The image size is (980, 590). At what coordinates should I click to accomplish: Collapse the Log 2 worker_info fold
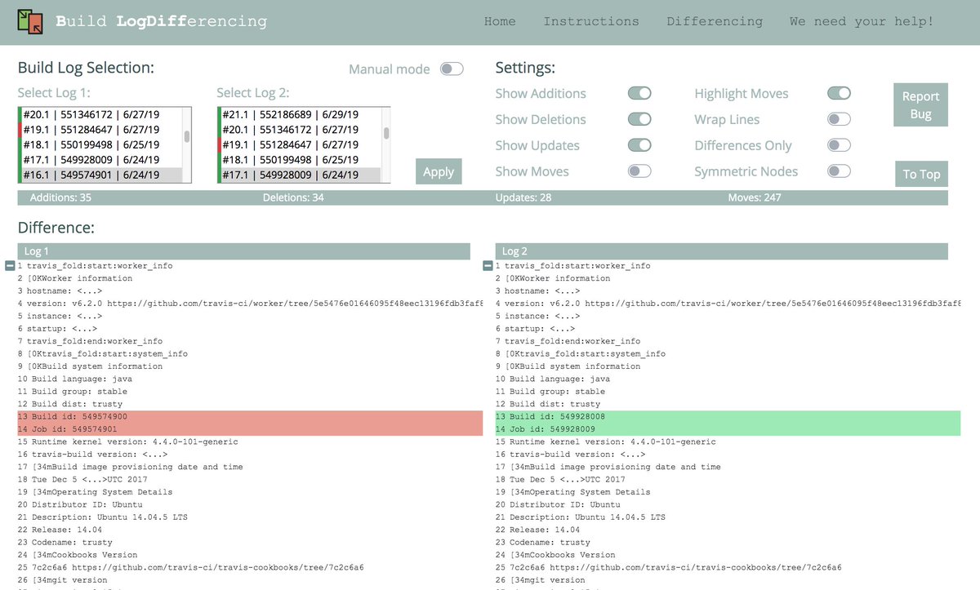pos(488,266)
